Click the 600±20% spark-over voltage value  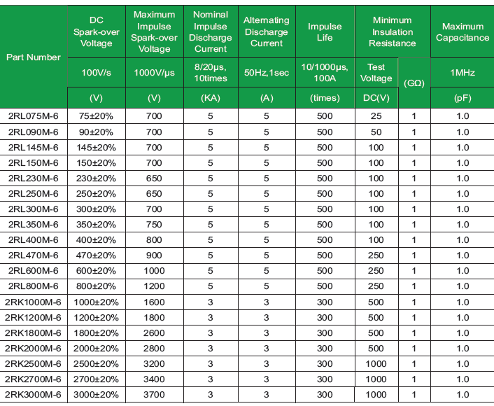click(x=96, y=271)
